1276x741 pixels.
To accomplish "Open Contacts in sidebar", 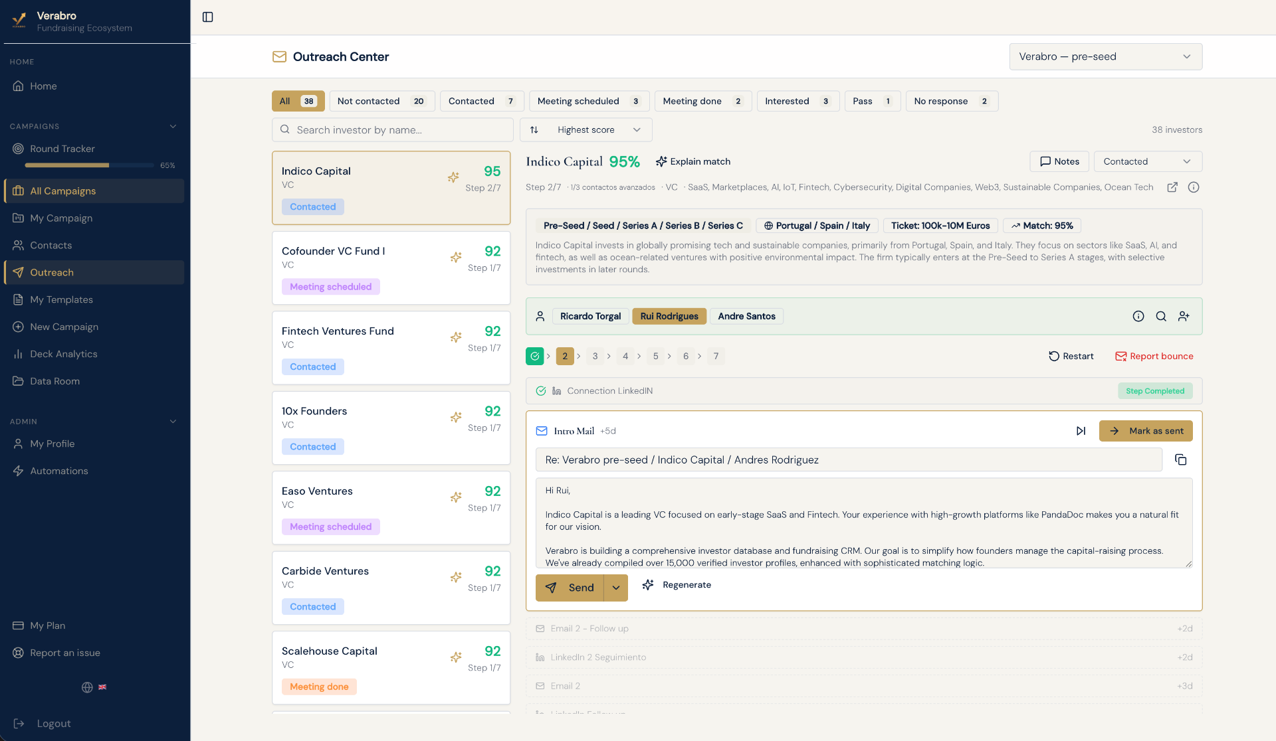I will 94,245.
